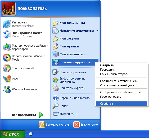
Task: Click the Мой компьютер label
Action: [72, 54]
